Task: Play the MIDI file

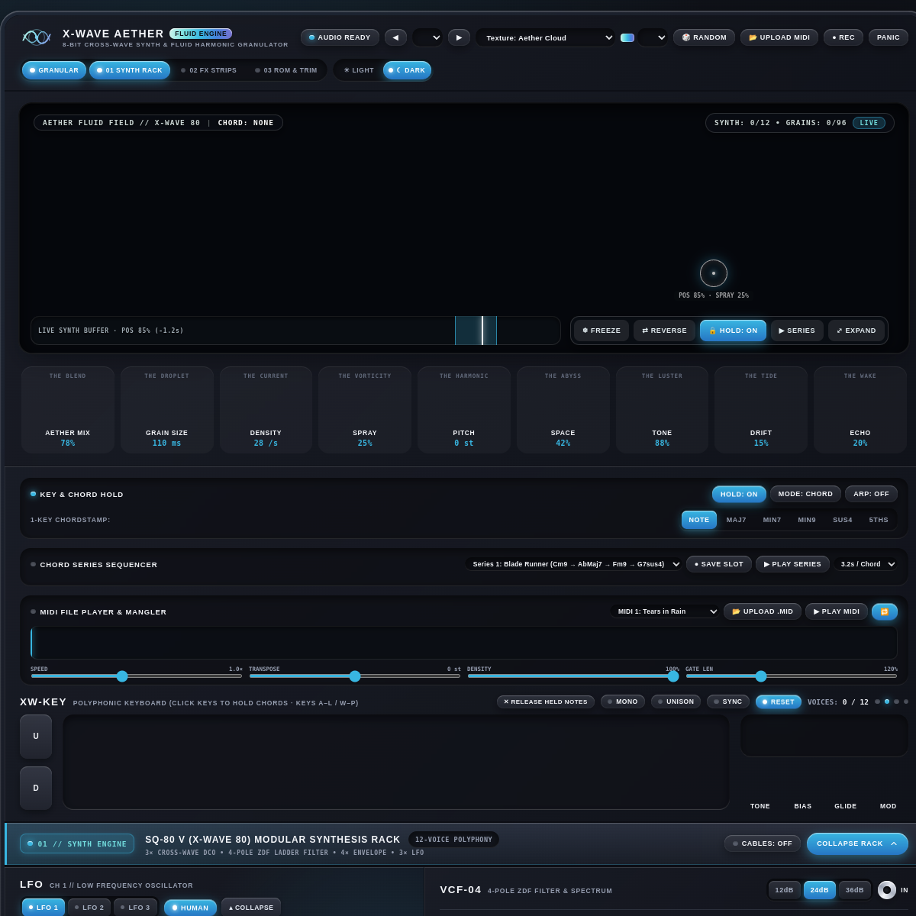Action: coord(837,611)
